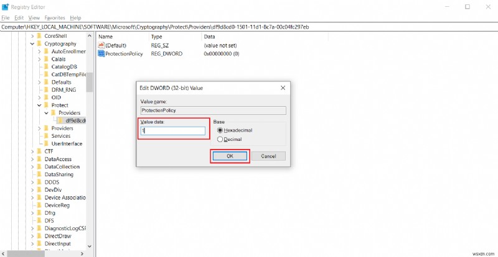Open the View menu
Screen dimensions: 498x257
tap(34, 18)
